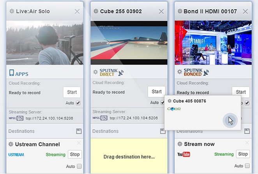The height and width of the screenshot is (174, 258).
Task: Enable Auto checkbox for Ustream Channel
Action: pyautogui.click(x=79, y=166)
